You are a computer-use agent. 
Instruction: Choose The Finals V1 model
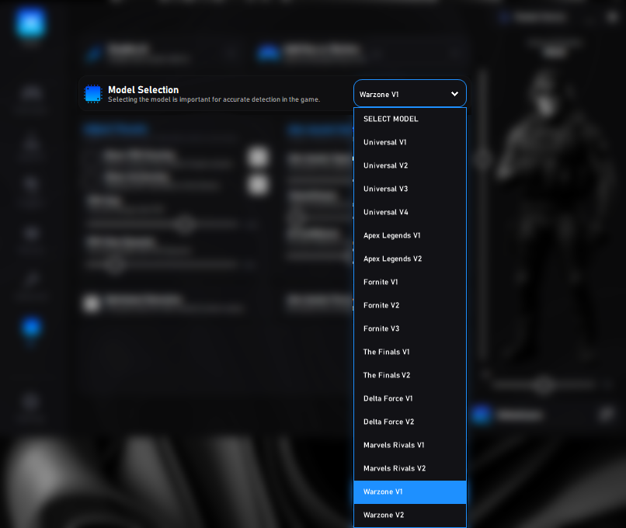(410, 352)
